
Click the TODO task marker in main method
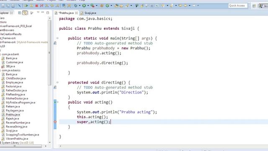55,43
